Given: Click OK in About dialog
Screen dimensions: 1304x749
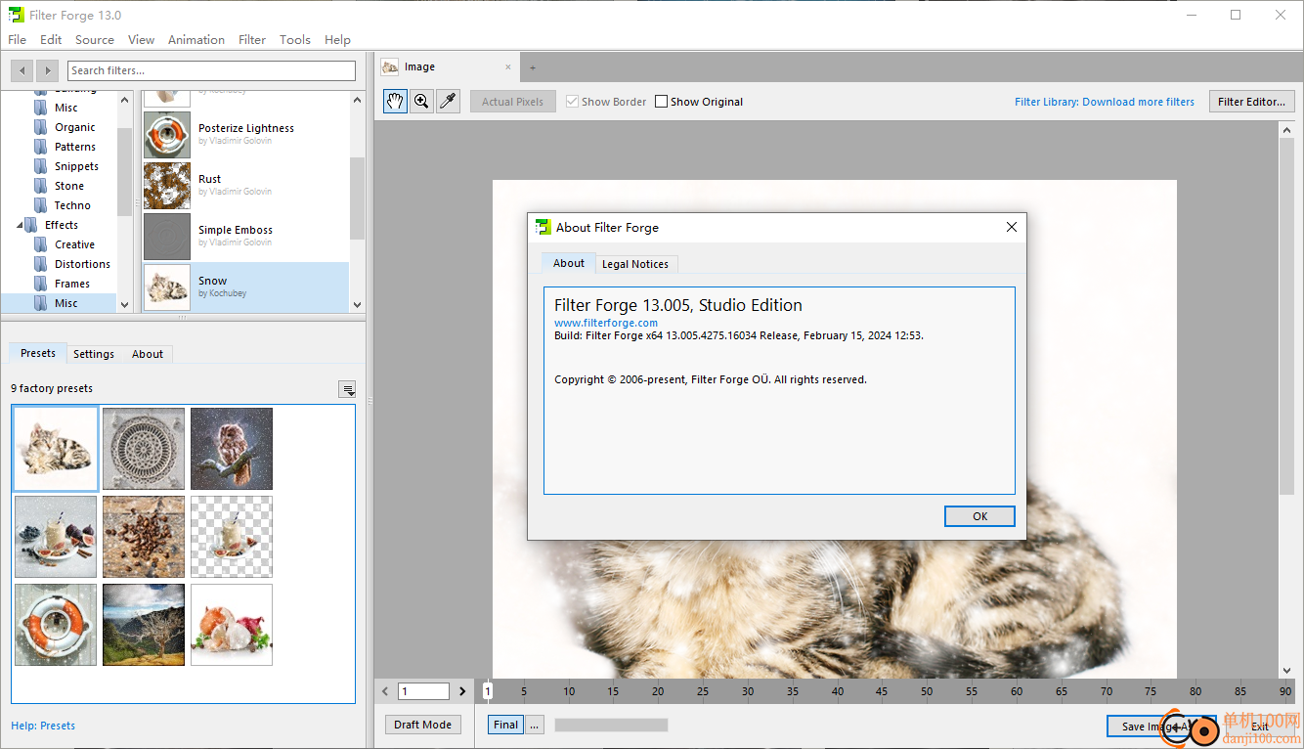Looking at the screenshot, I should click(x=979, y=516).
